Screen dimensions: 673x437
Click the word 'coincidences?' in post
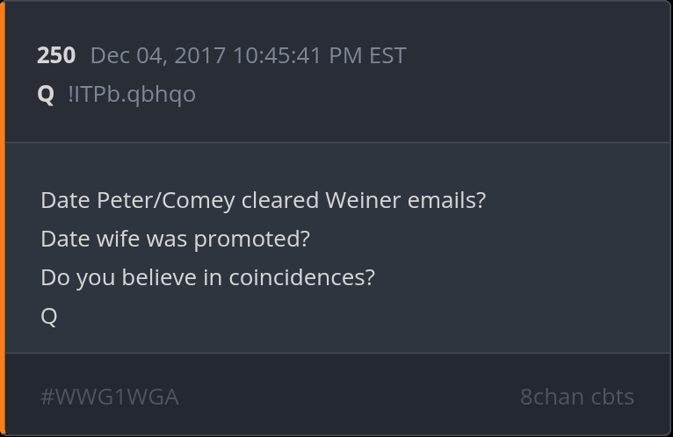[301, 277]
